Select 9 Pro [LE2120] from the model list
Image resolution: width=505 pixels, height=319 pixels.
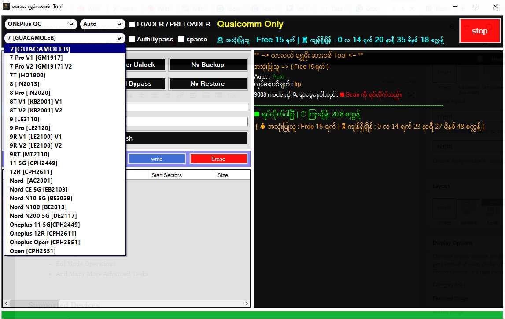[x=29, y=128]
